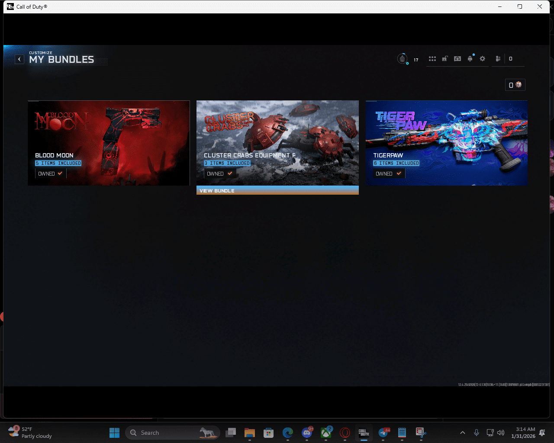
Task: Click the COD Points balance box
Action: [515, 85]
